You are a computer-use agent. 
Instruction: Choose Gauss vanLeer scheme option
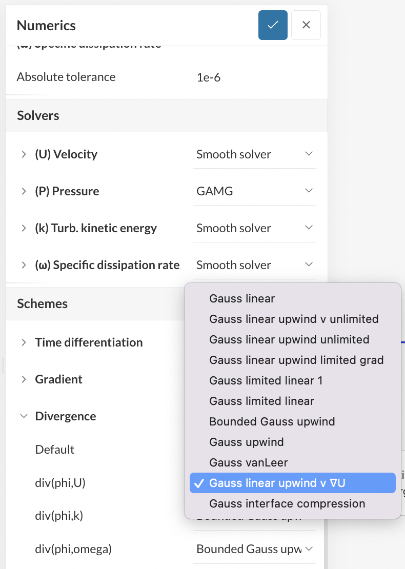[249, 462]
